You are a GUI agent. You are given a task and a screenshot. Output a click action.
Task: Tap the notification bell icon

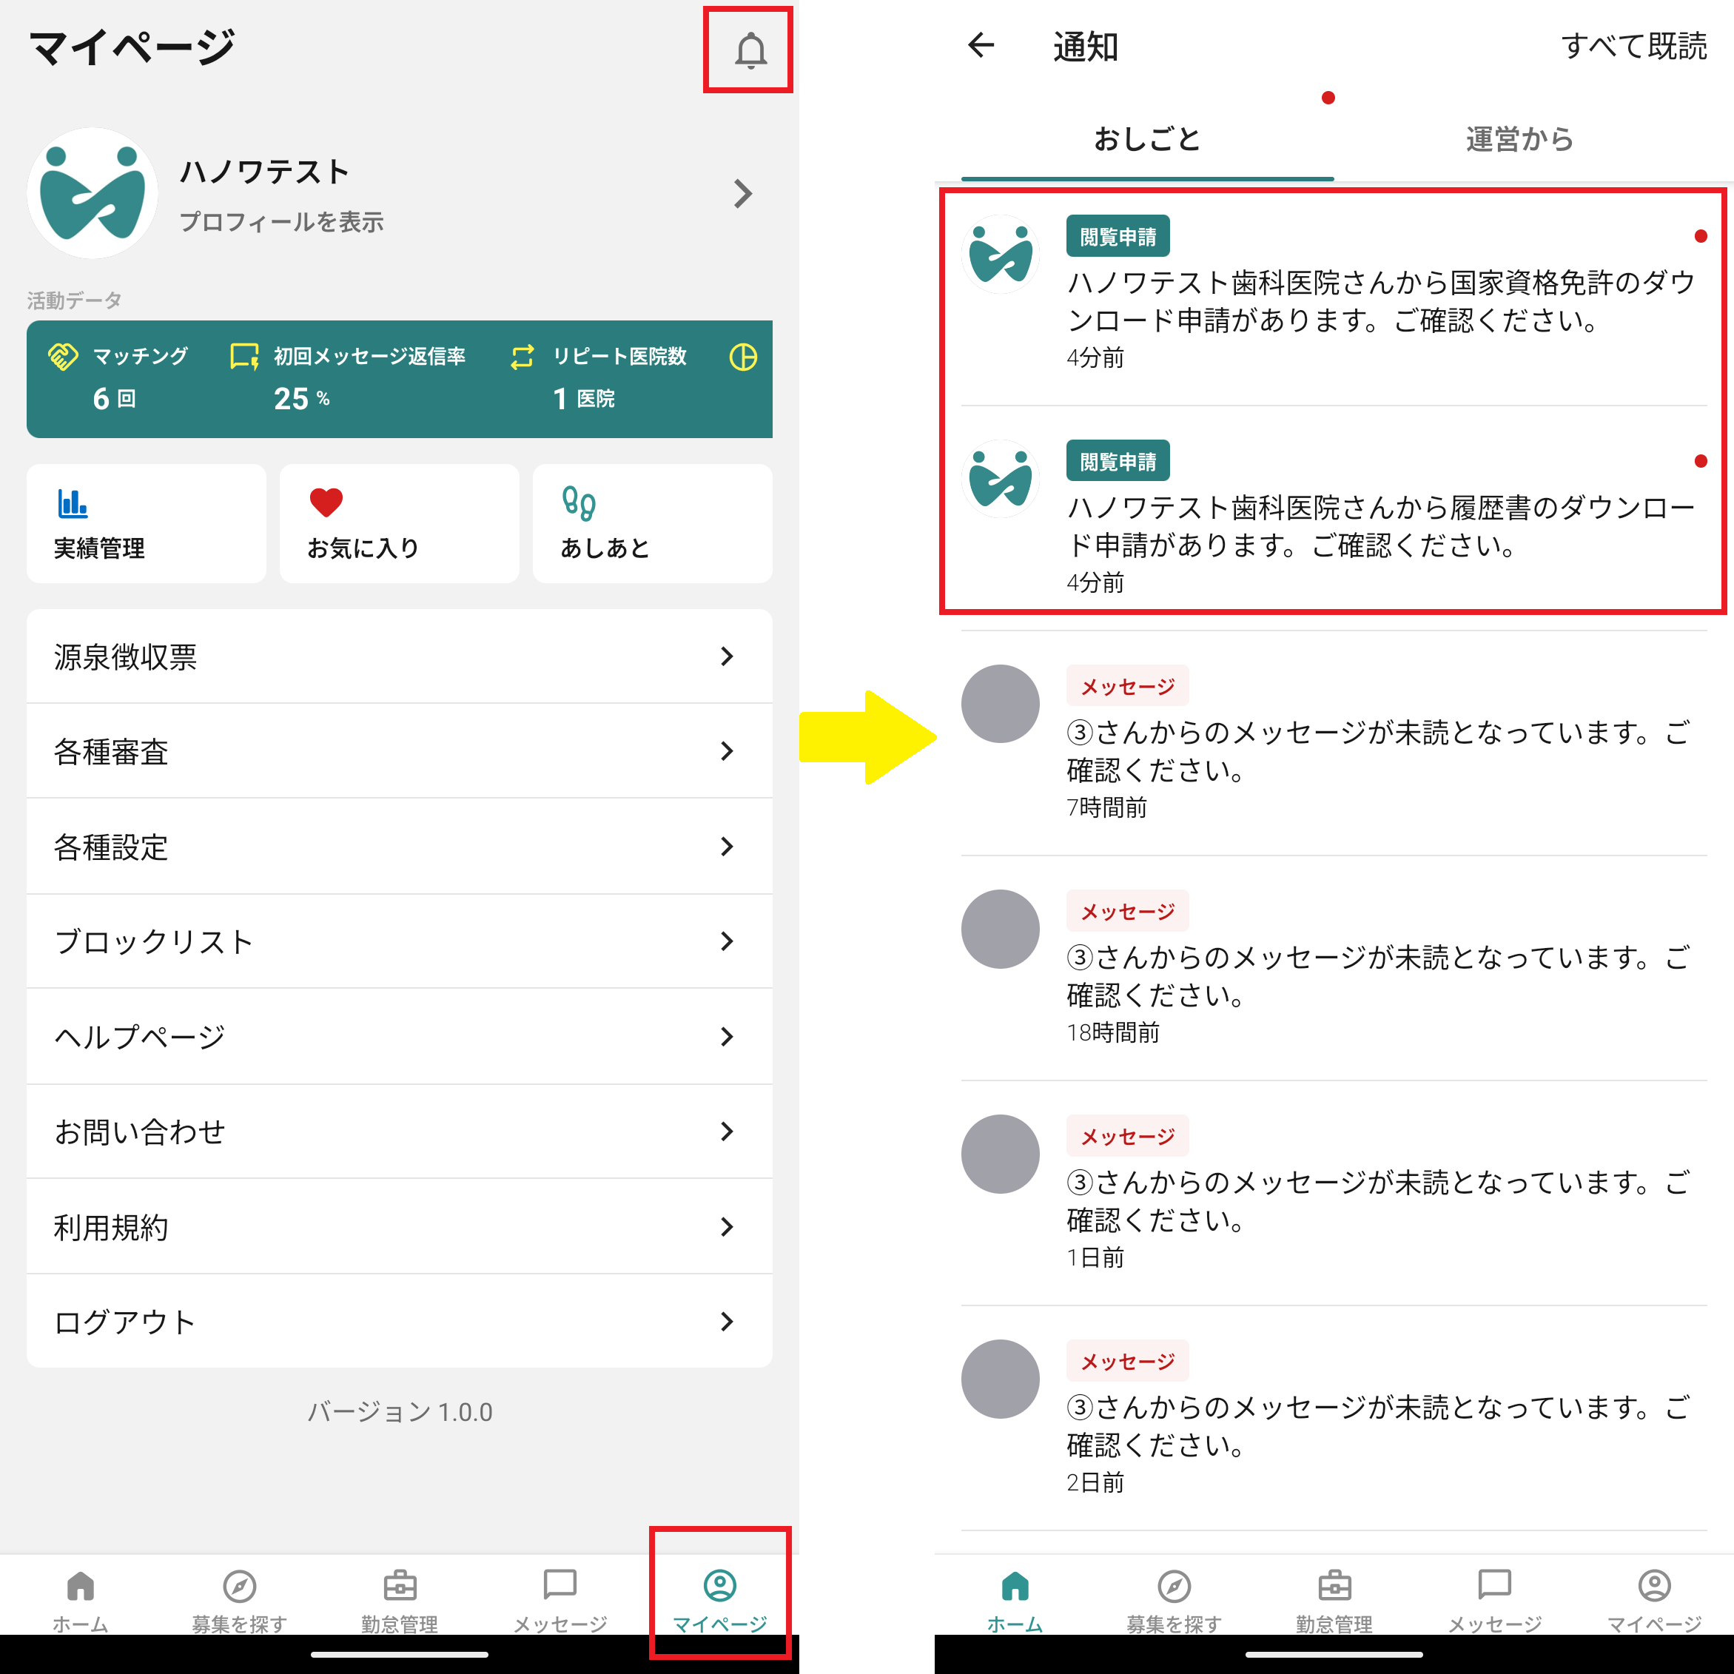[x=750, y=50]
